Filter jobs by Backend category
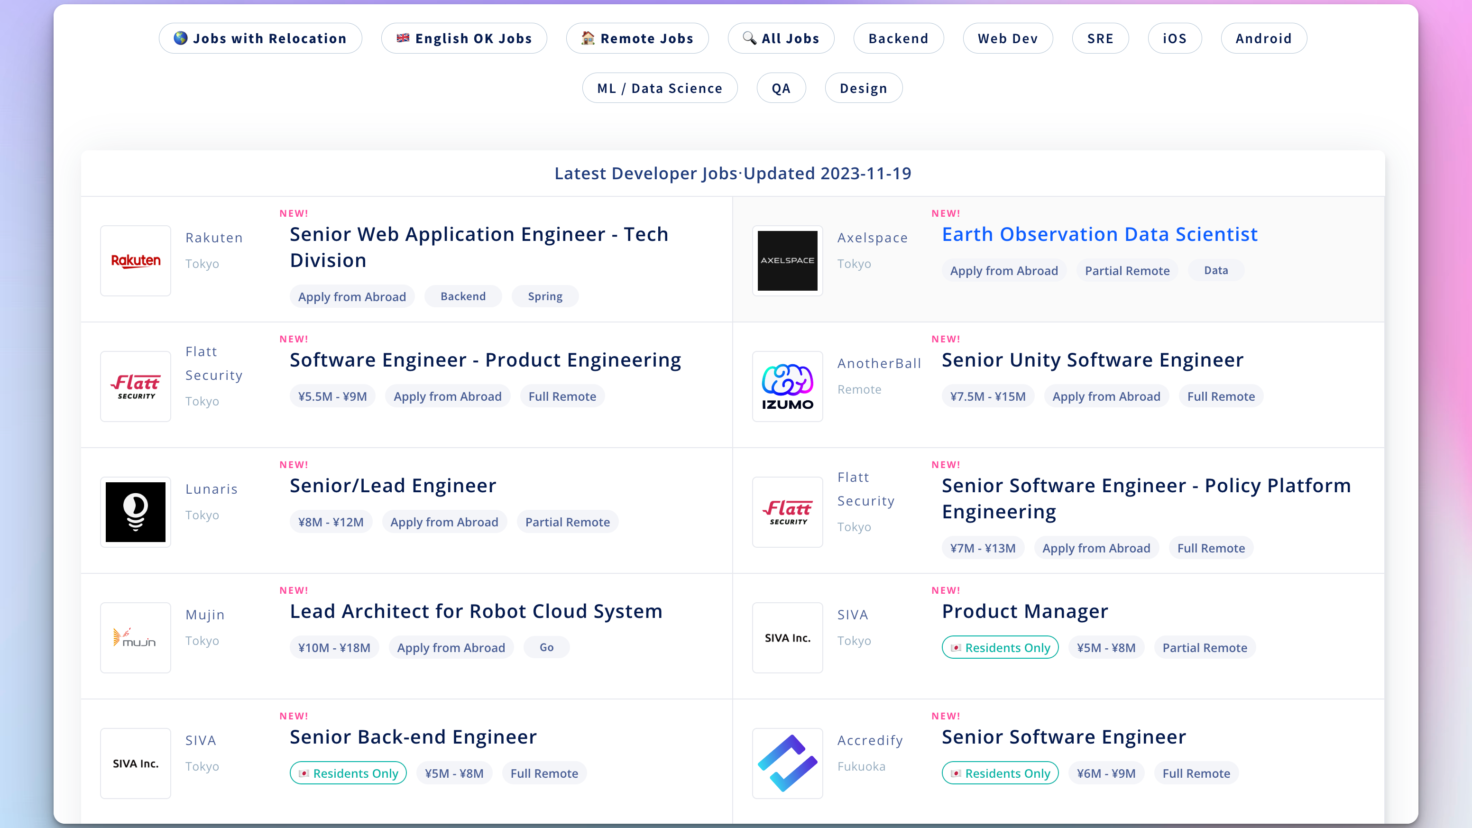The image size is (1472, 828). (x=898, y=38)
